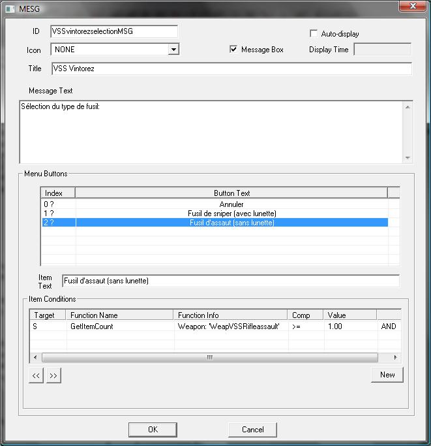Enable the Auto-display checkbox
431x446 pixels.
tap(314, 33)
